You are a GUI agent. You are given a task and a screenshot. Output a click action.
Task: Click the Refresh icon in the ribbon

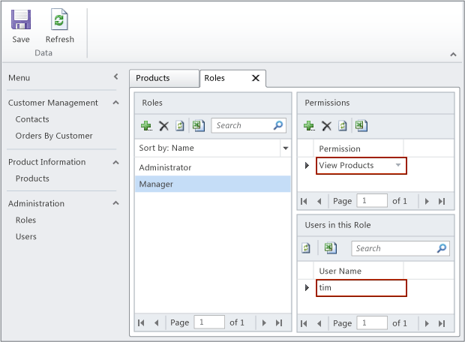click(59, 19)
